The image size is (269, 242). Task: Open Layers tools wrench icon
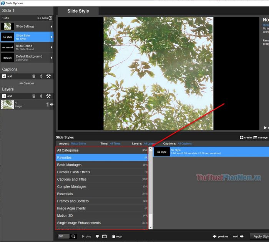point(48,96)
